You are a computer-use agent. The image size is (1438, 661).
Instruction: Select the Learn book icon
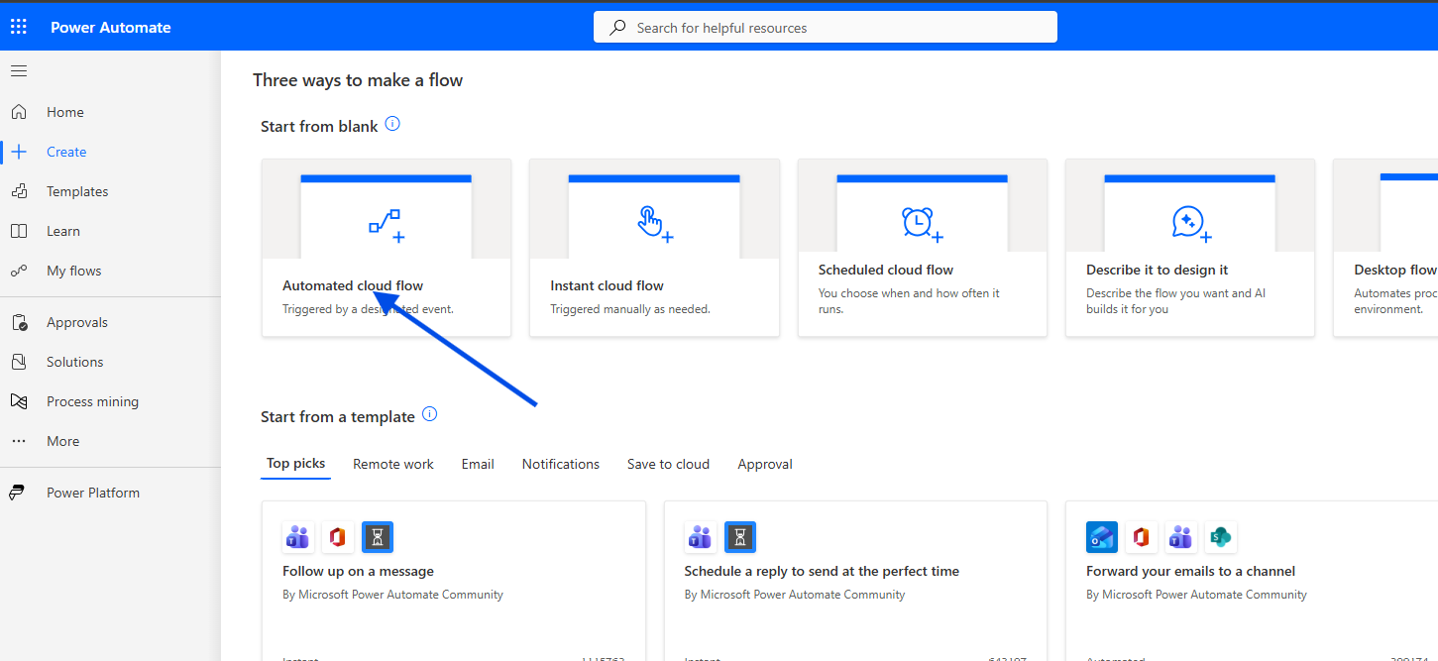[19, 231]
